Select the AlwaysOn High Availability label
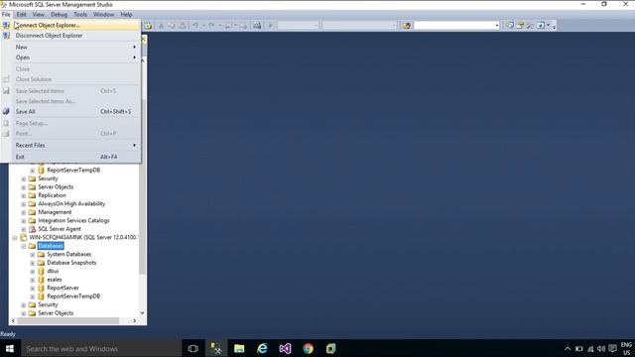635x357 pixels. (71, 203)
